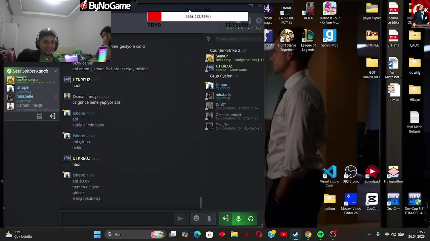Click Osmanlı müşiri's name in chat
This screenshot has height=241, width=430.
tap(86, 96)
